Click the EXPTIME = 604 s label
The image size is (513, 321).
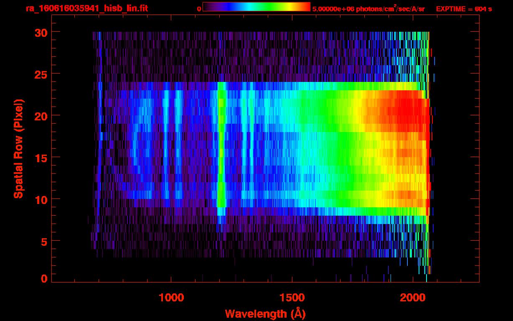(x=464, y=9)
